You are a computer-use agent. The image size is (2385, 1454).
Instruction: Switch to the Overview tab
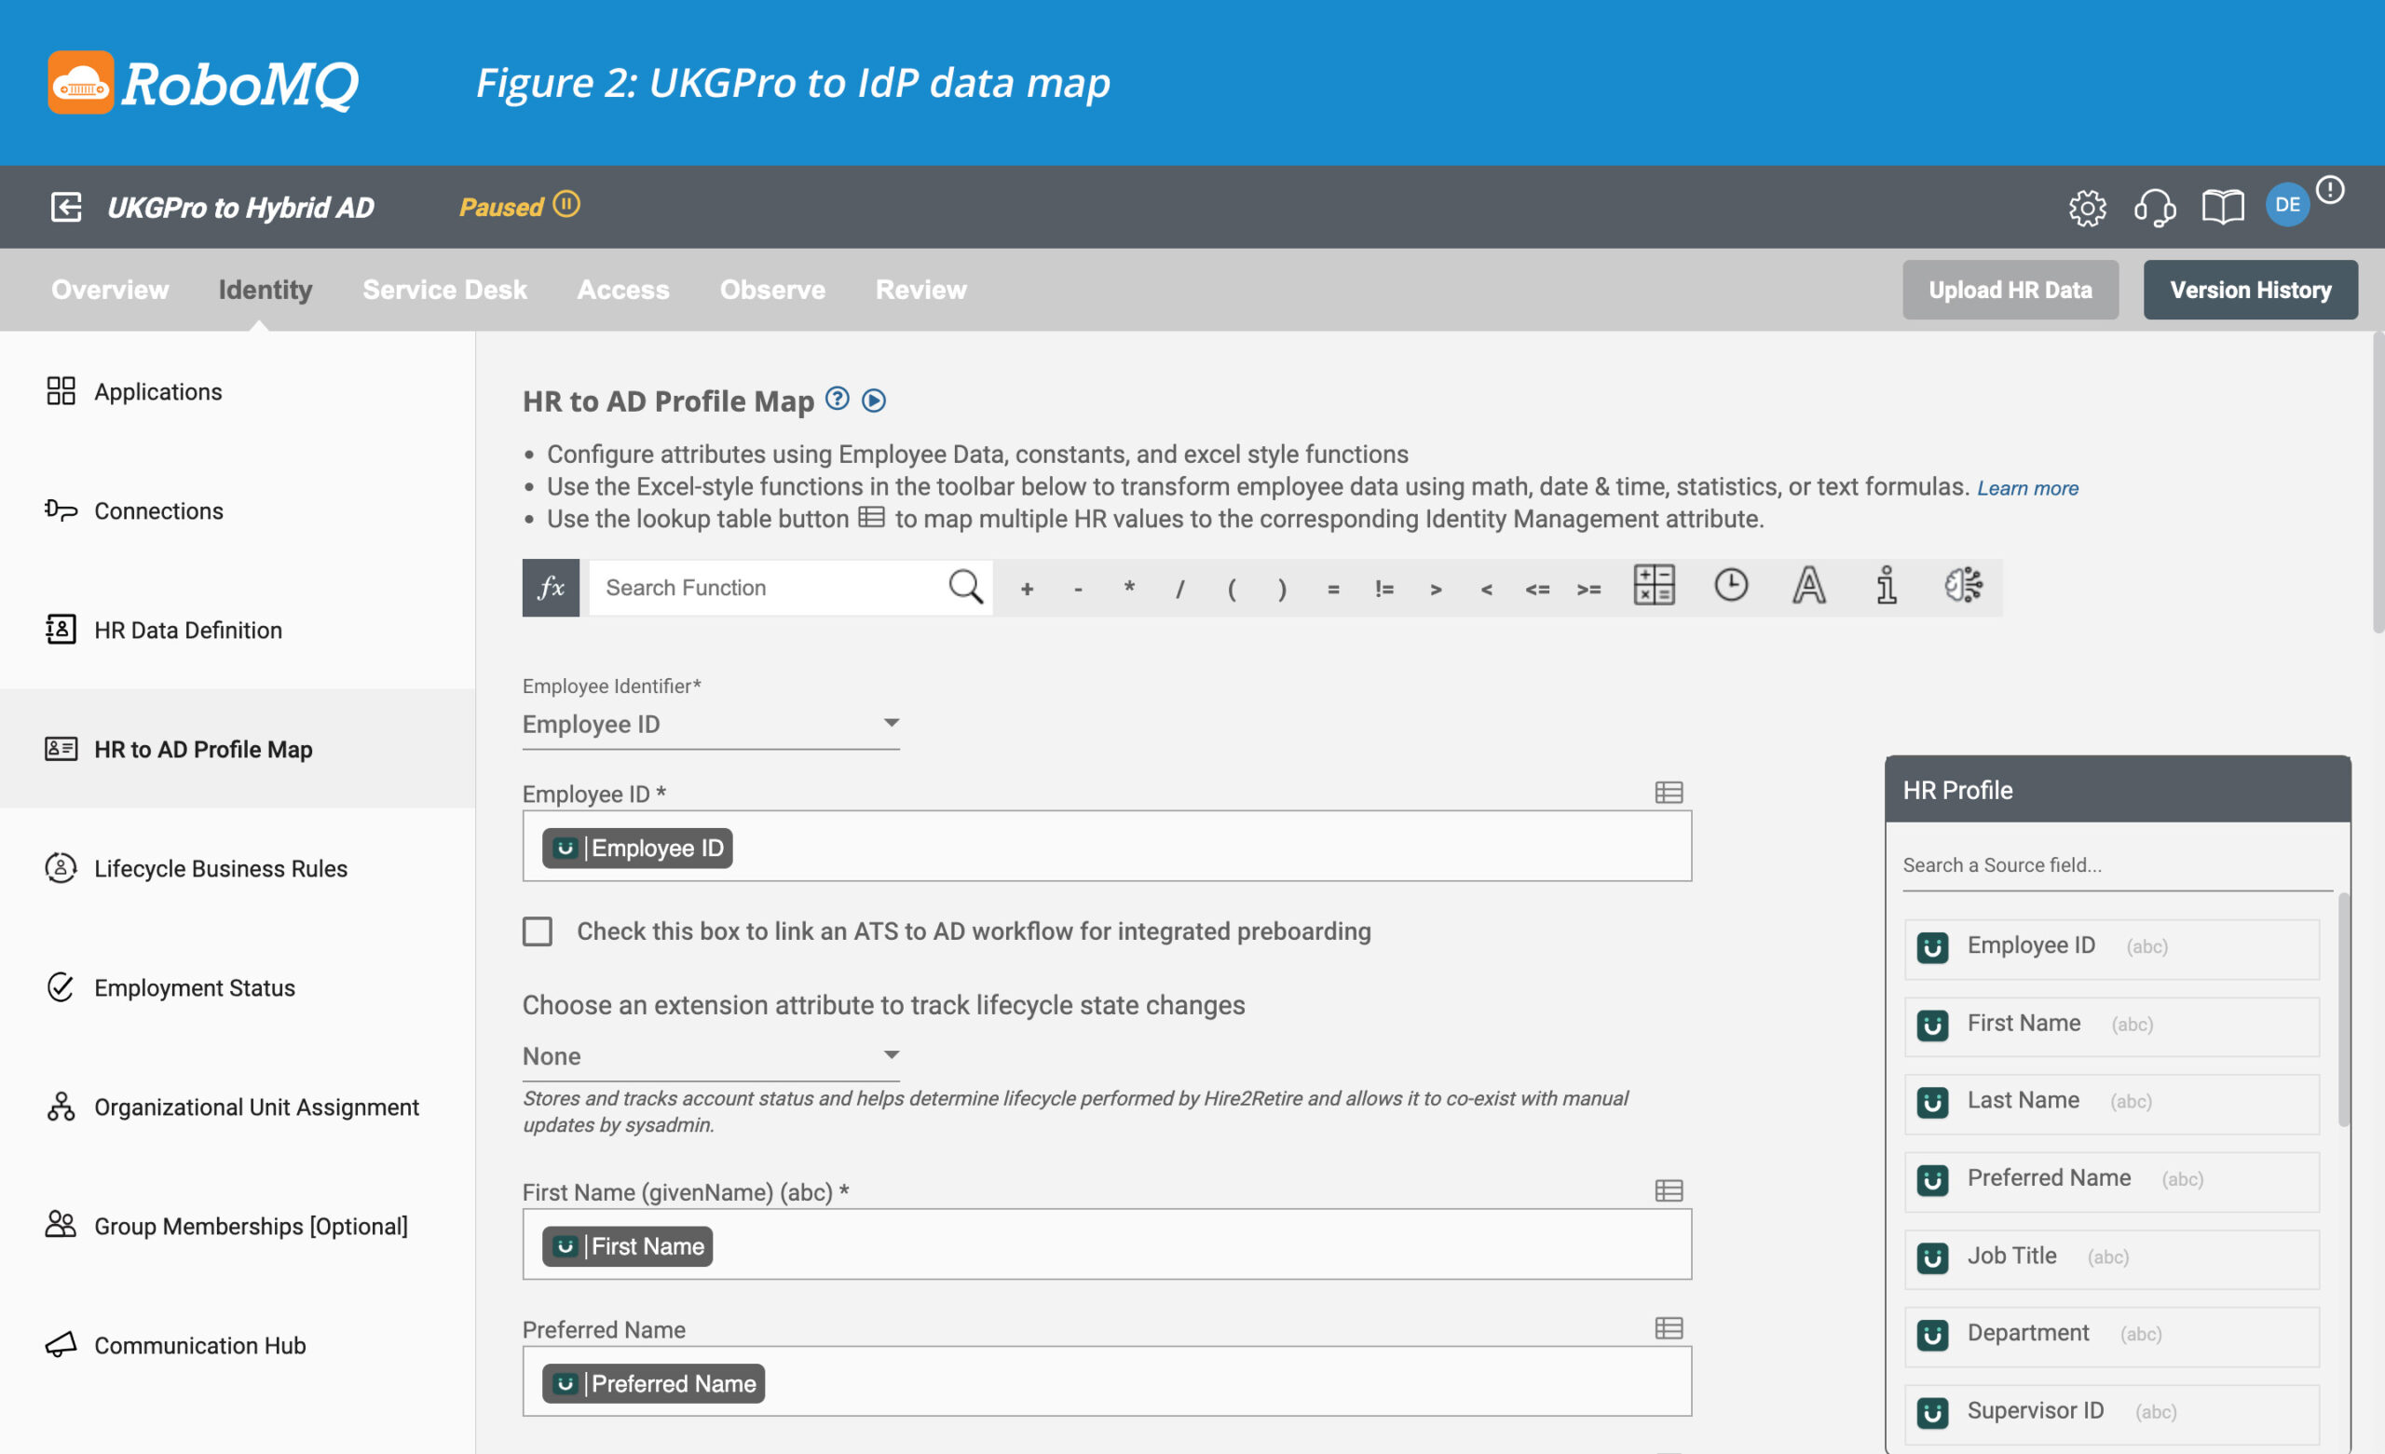pyautogui.click(x=110, y=290)
